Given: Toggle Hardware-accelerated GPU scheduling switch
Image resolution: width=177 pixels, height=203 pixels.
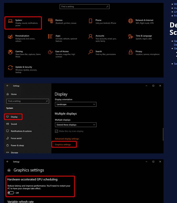Looking at the screenshot, I should coord(11,193).
